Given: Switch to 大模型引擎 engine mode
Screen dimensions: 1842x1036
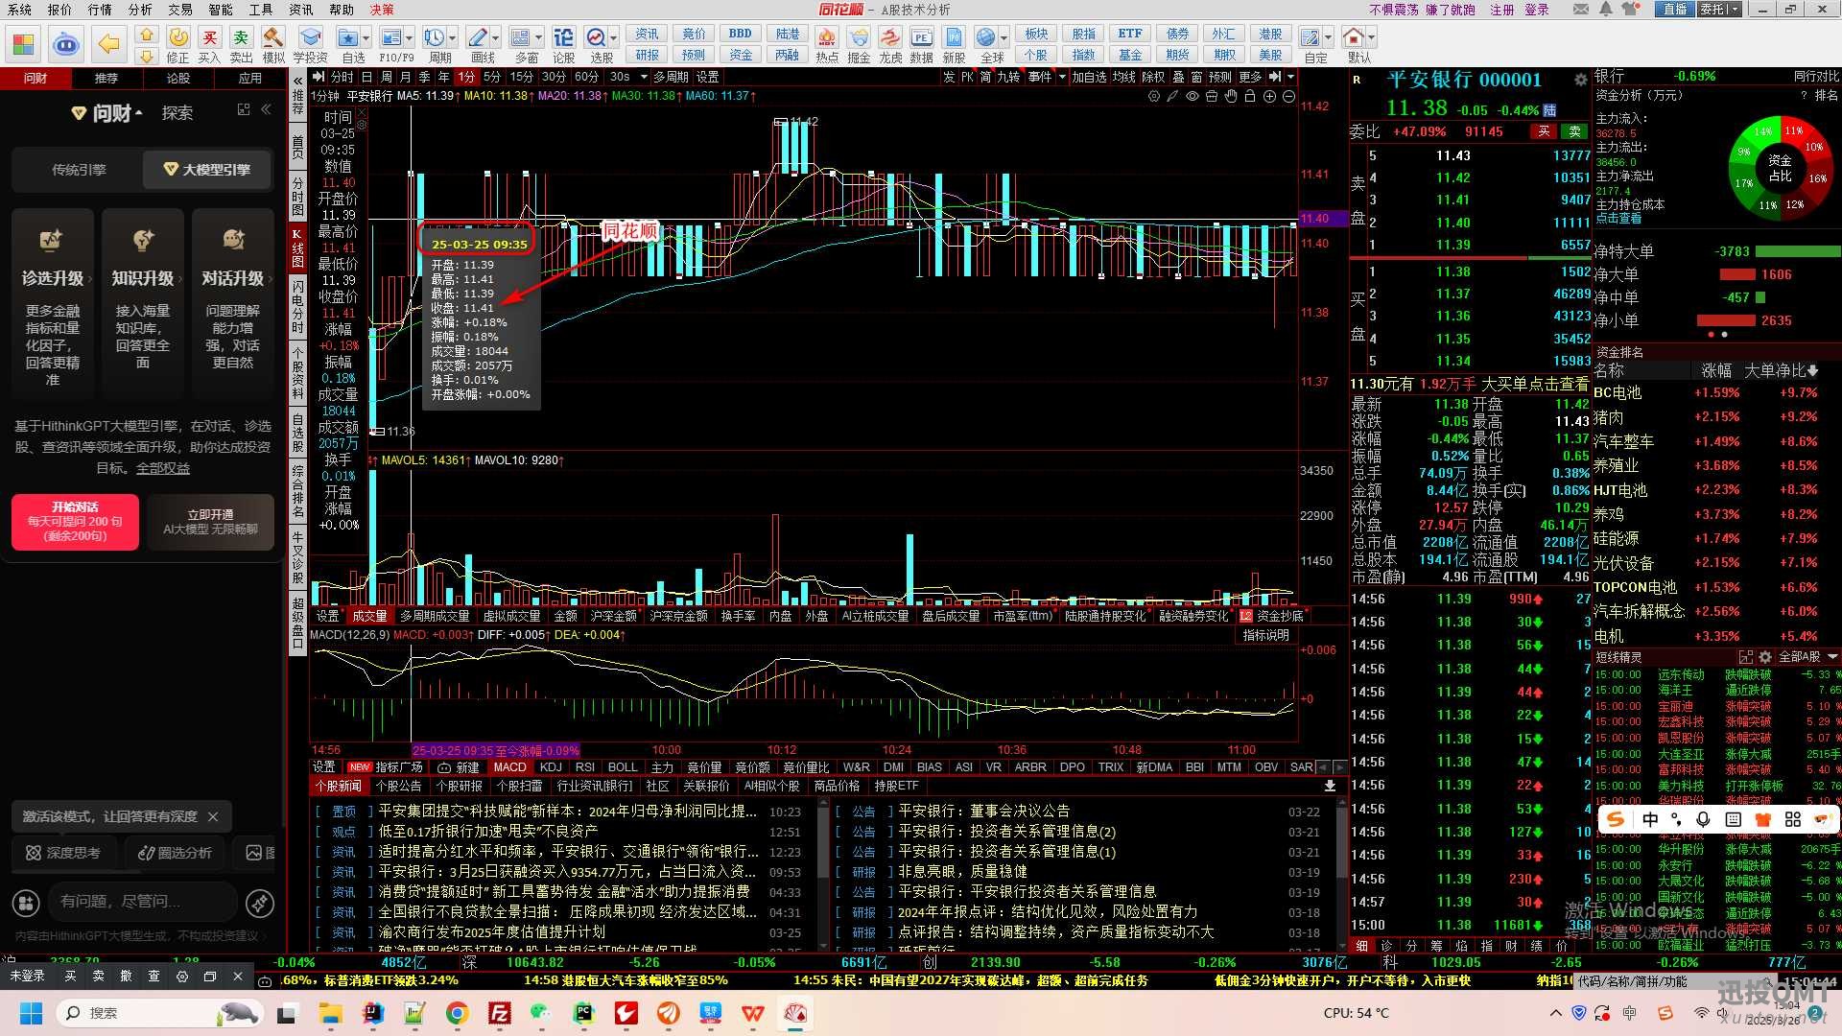Looking at the screenshot, I should pos(207,170).
